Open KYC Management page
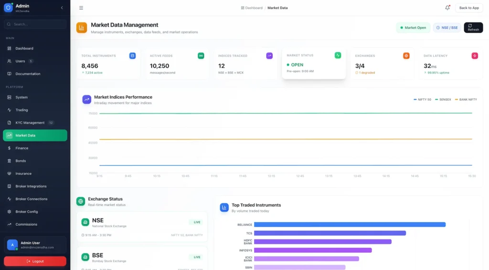The image size is (489, 270). click(x=35, y=123)
